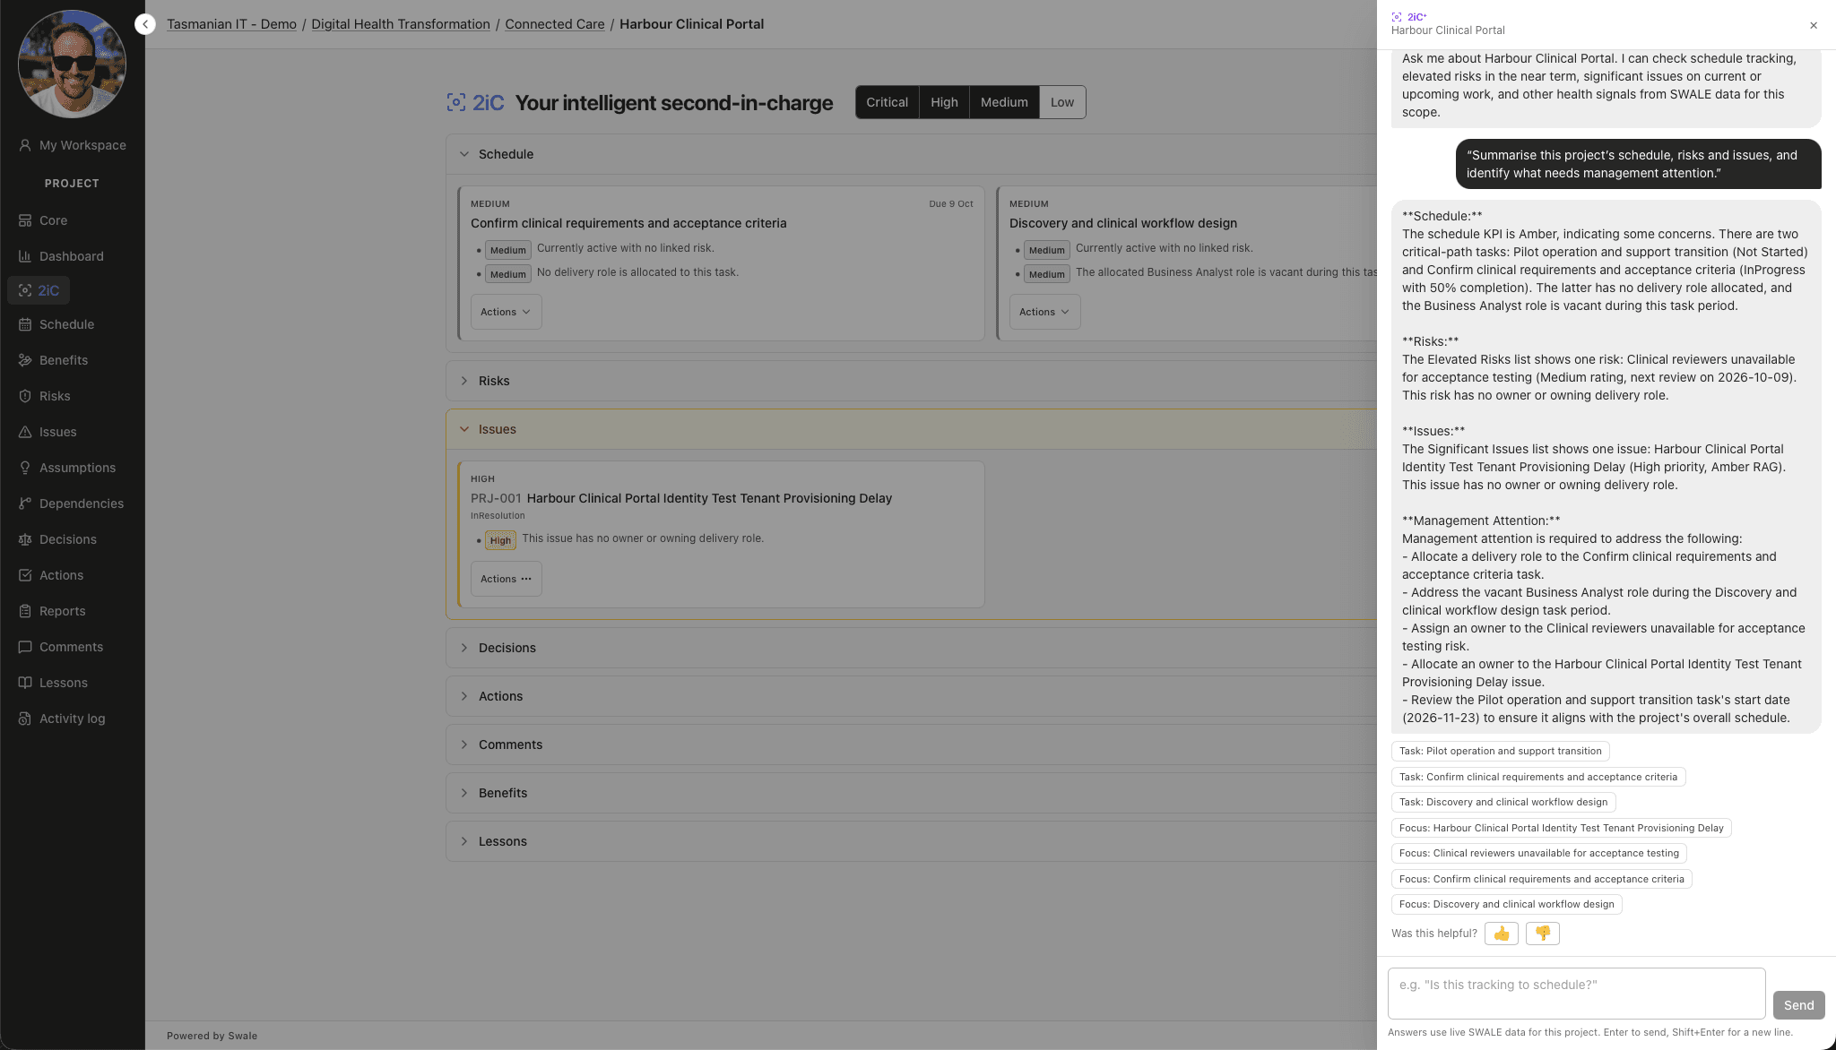Open Actions menu for PRJ-001 issue
This screenshot has width=1836, height=1050.
[x=506, y=579]
